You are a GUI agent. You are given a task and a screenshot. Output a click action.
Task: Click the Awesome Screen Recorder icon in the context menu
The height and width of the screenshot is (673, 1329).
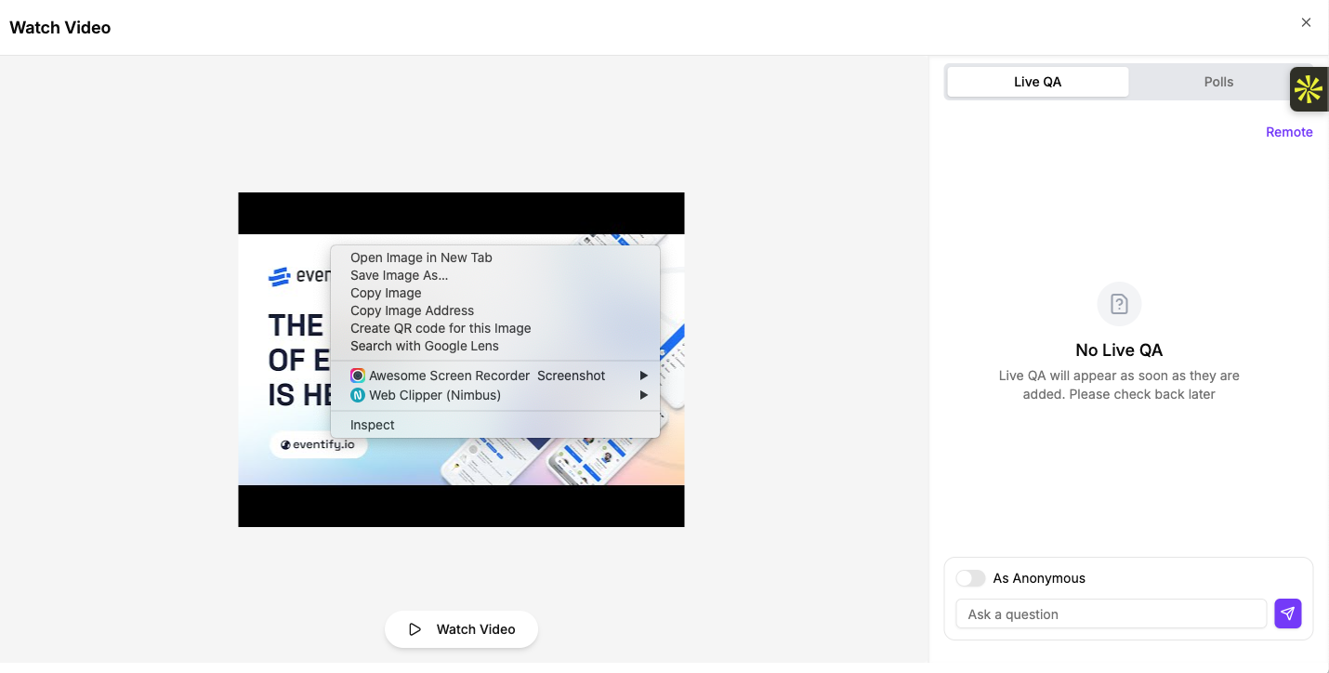pos(358,376)
